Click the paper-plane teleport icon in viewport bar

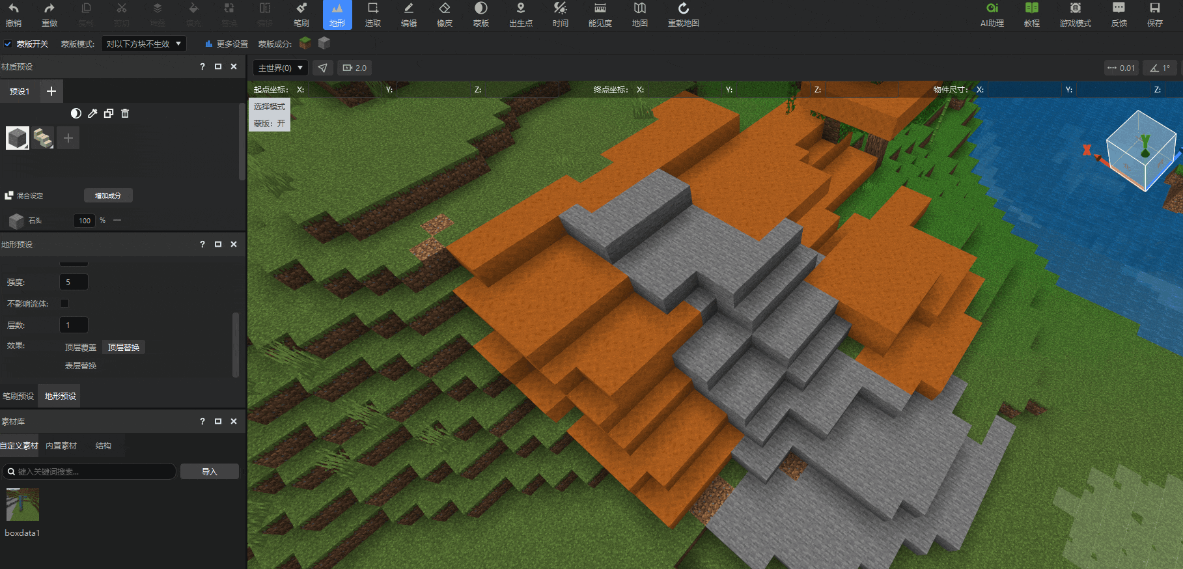coord(323,68)
